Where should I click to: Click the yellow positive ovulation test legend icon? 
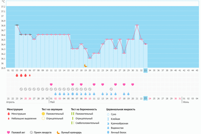pyautogui.click(x=43, y=114)
